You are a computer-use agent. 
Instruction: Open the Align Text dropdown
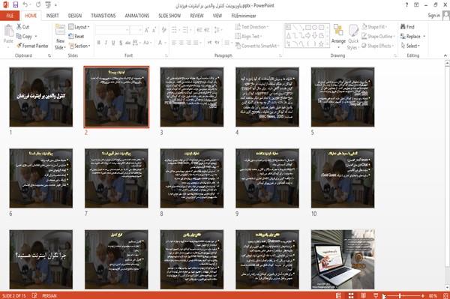pyautogui.click(x=248, y=36)
